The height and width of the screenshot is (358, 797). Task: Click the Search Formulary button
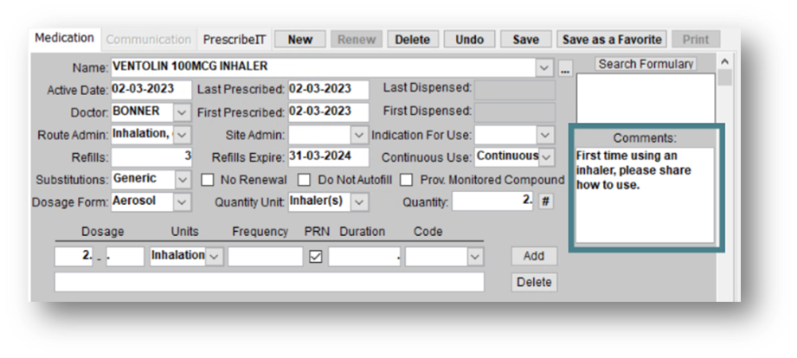pos(646,64)
